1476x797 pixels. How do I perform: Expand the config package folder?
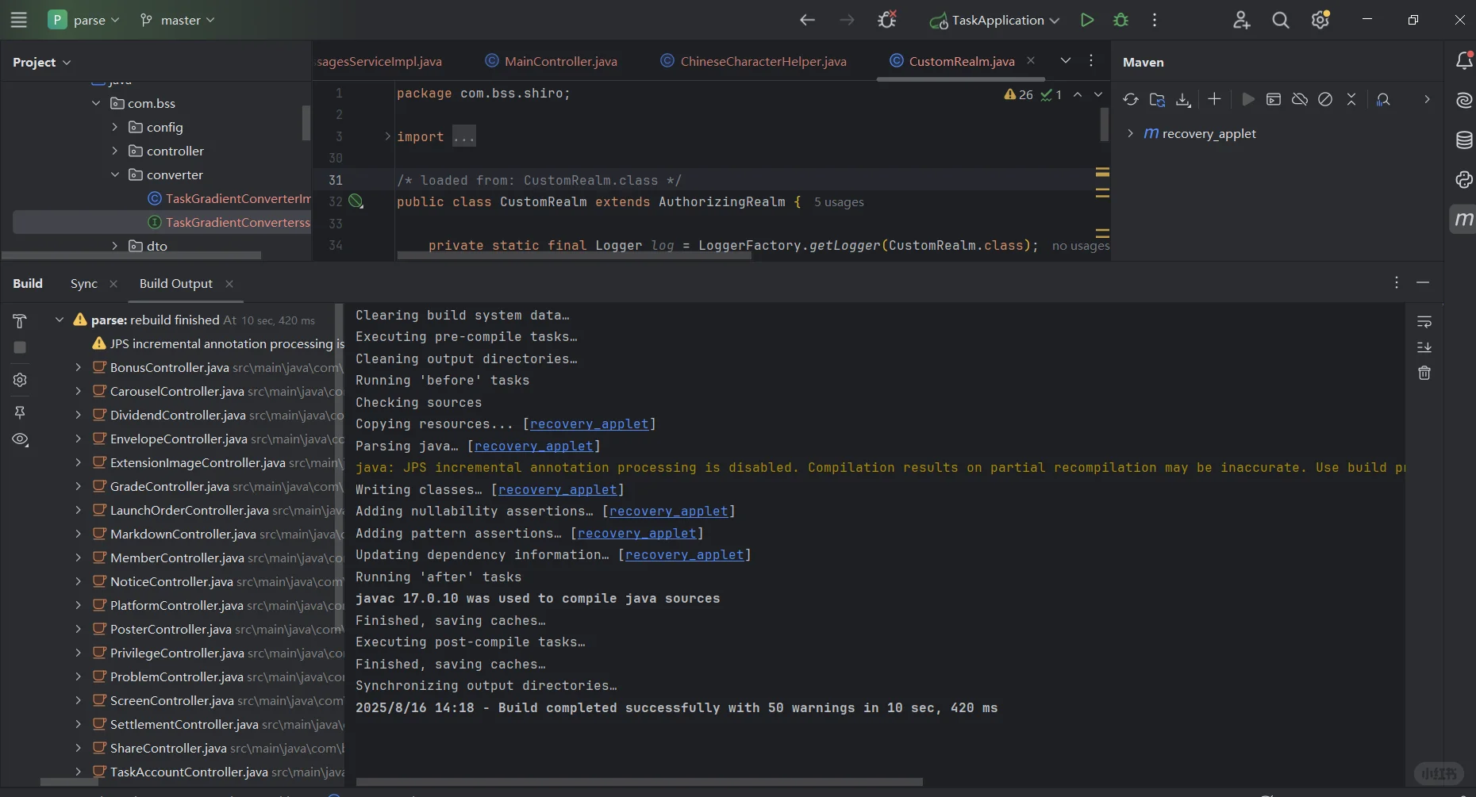(115, 127)
